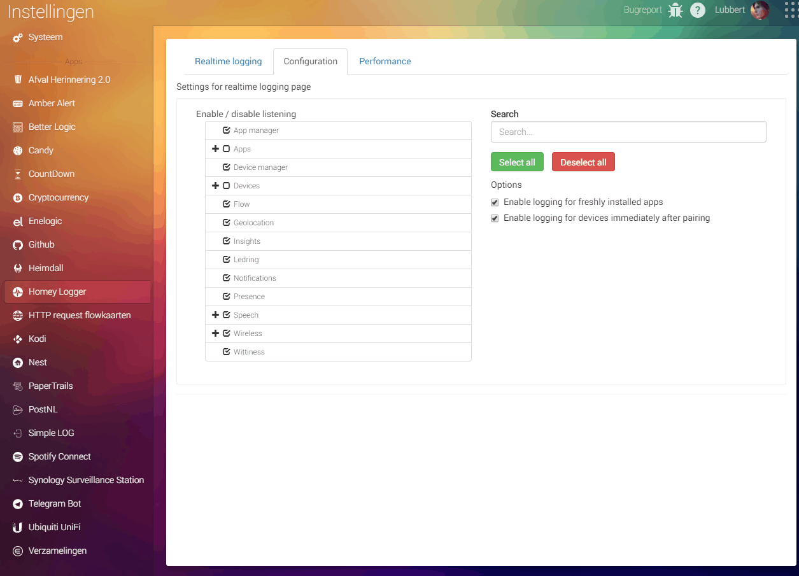The image size is (799, 576).
Task: Expand the Wireless tree node
Action: tap(215, 333)
